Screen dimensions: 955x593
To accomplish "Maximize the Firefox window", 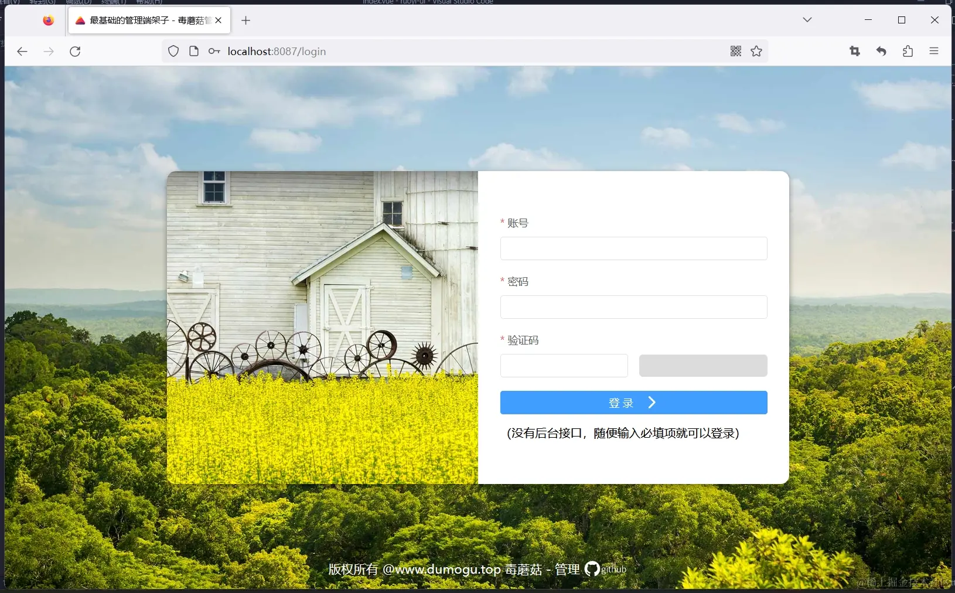I will coord(902,20).
